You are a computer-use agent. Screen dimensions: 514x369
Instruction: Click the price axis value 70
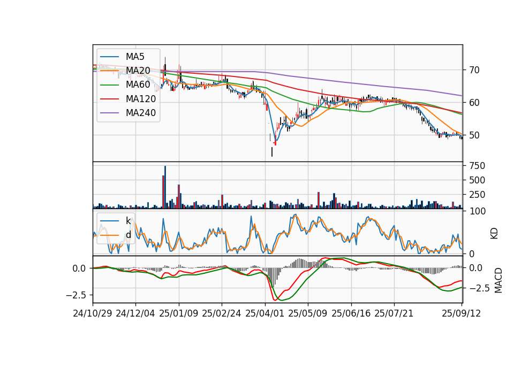(x=474, y=70)
